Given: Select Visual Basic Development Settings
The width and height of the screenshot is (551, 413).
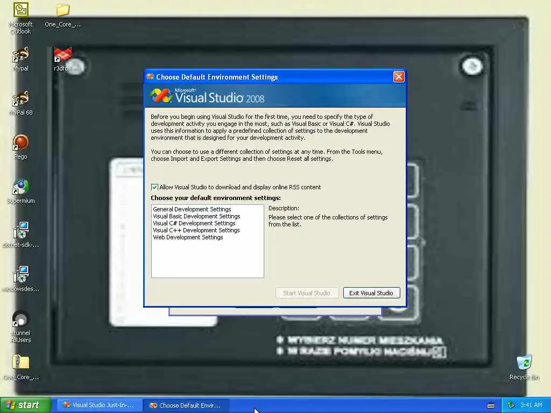Looking at the screenshot, I should 196,216.
